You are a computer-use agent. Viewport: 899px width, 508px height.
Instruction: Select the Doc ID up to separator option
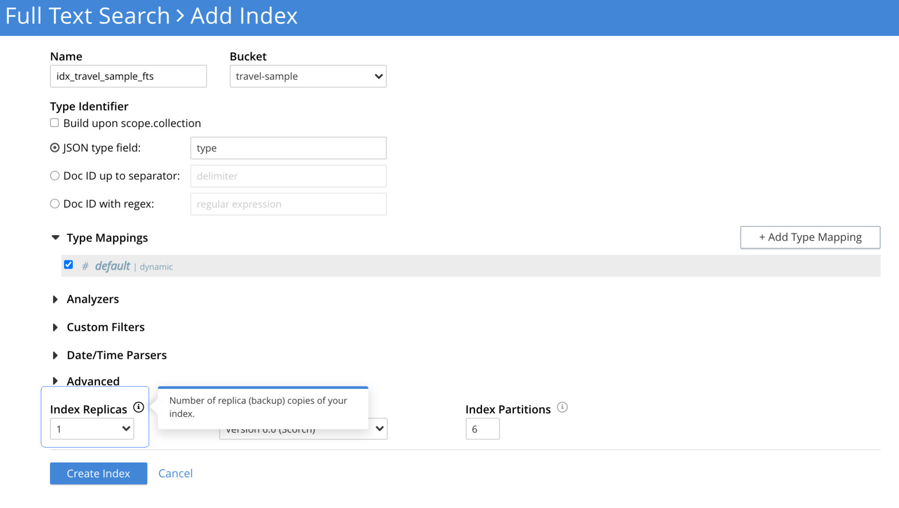pyautogui.click(x=54, y=175)
